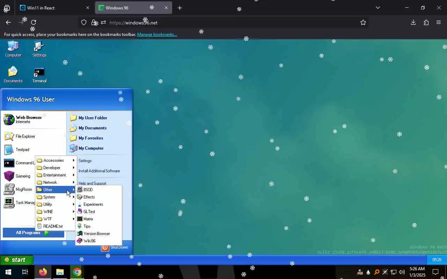Open Settings link in start menu

[85, 161]
